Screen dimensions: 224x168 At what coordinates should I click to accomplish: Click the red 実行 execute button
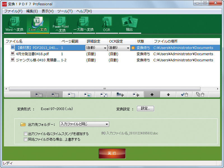point(112,153)
